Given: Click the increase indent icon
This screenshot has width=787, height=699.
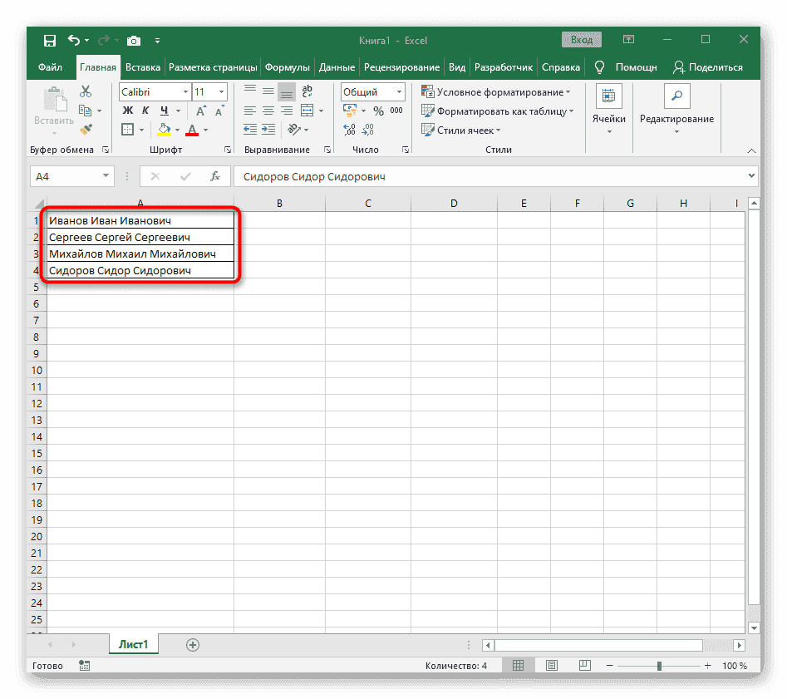Looking at the screenshot, I should [x=269, y=130].
